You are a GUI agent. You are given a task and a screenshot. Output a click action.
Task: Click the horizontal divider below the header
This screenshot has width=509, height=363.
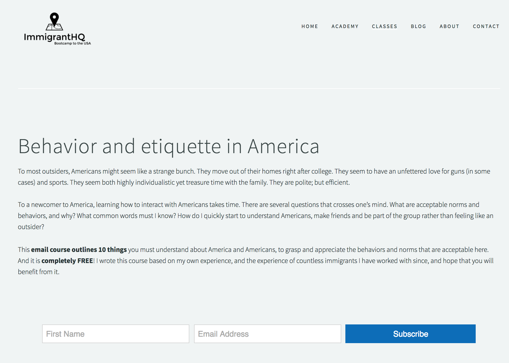pos(259,88)
